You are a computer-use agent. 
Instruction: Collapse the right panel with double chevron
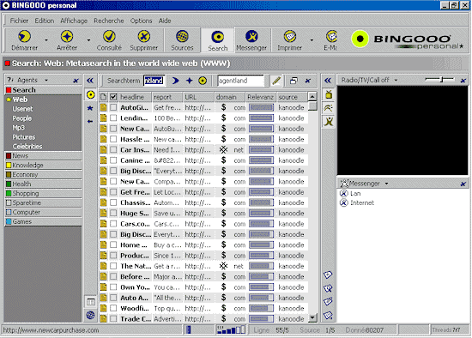(328, 81)
